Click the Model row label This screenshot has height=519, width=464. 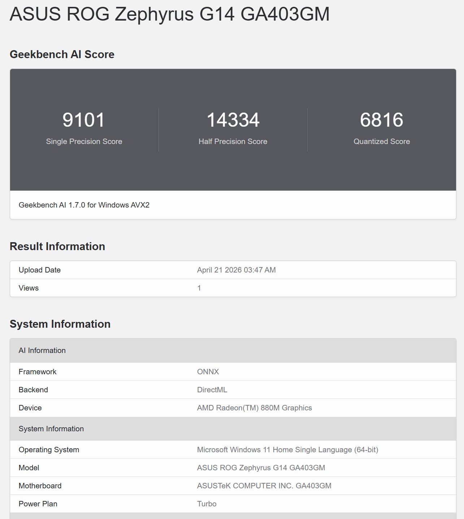29,468
